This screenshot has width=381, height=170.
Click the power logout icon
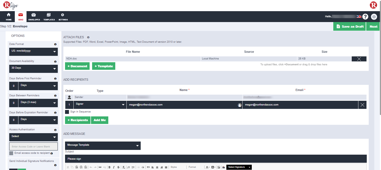click(374, 16)
